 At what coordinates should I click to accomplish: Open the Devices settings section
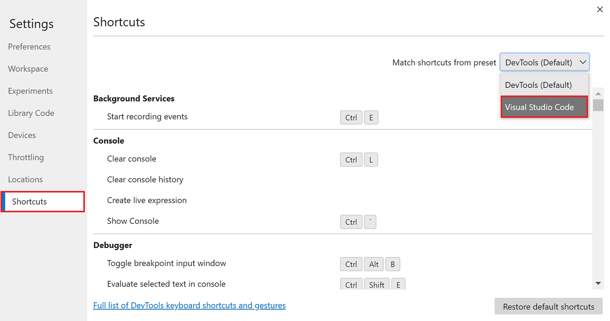point(22,135)
